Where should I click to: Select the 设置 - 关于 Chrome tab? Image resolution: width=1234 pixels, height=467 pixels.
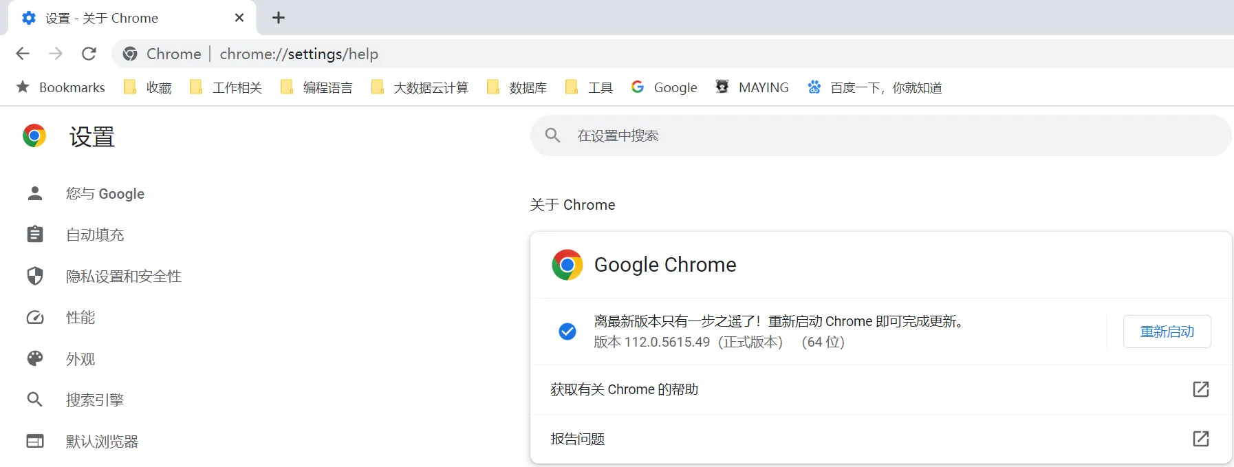tap(132, 18)
